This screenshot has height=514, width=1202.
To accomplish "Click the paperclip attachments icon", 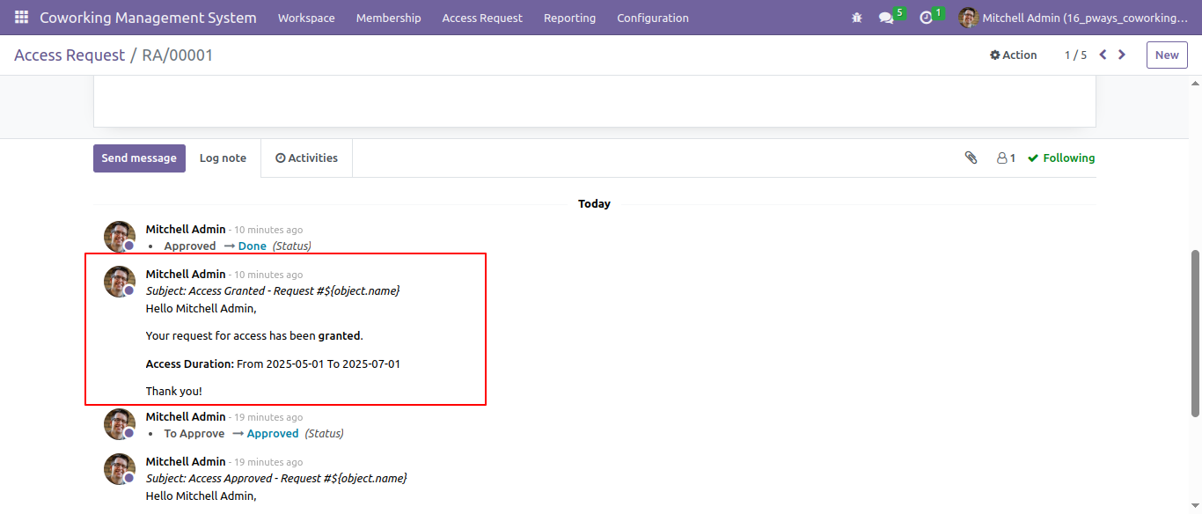I will (971, 158).
